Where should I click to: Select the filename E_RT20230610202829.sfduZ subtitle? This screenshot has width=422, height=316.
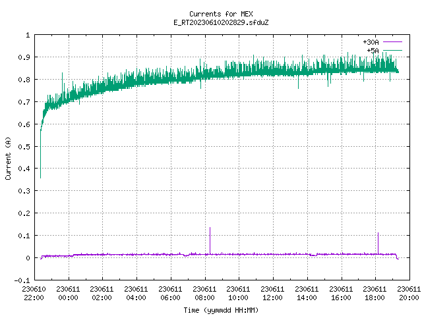tap(221, 22)
